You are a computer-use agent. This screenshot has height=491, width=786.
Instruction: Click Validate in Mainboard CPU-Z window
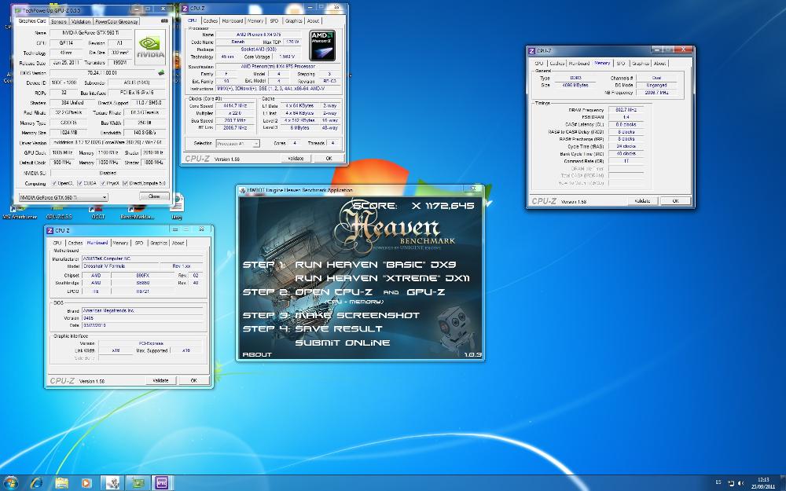point(160,381)
